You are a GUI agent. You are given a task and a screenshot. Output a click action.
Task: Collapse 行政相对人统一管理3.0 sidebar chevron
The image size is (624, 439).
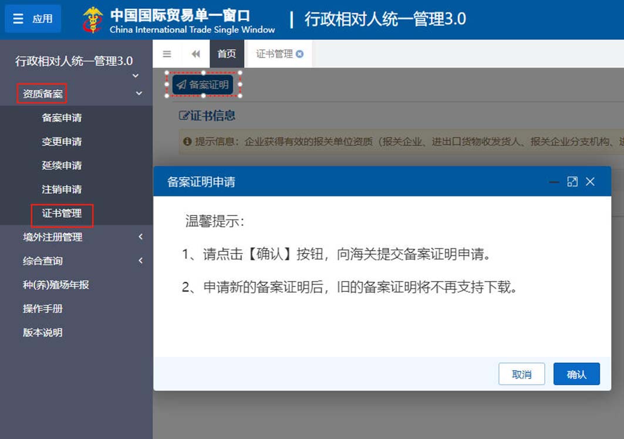click(x=135, y=76)
